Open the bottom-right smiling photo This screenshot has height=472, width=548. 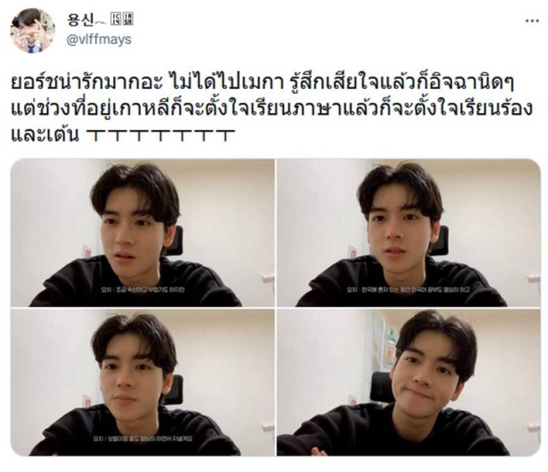pyautogui.click(x=409, y=382)
